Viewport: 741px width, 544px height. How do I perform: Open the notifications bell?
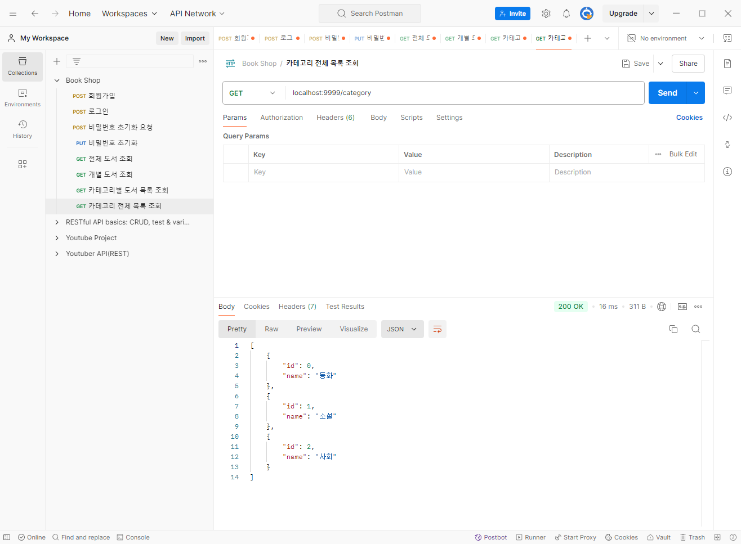point(566,14)
